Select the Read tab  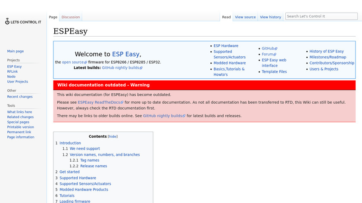(x=226, y=17)
